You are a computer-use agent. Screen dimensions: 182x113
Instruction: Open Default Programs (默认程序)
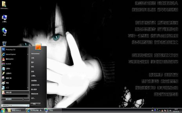34,89
